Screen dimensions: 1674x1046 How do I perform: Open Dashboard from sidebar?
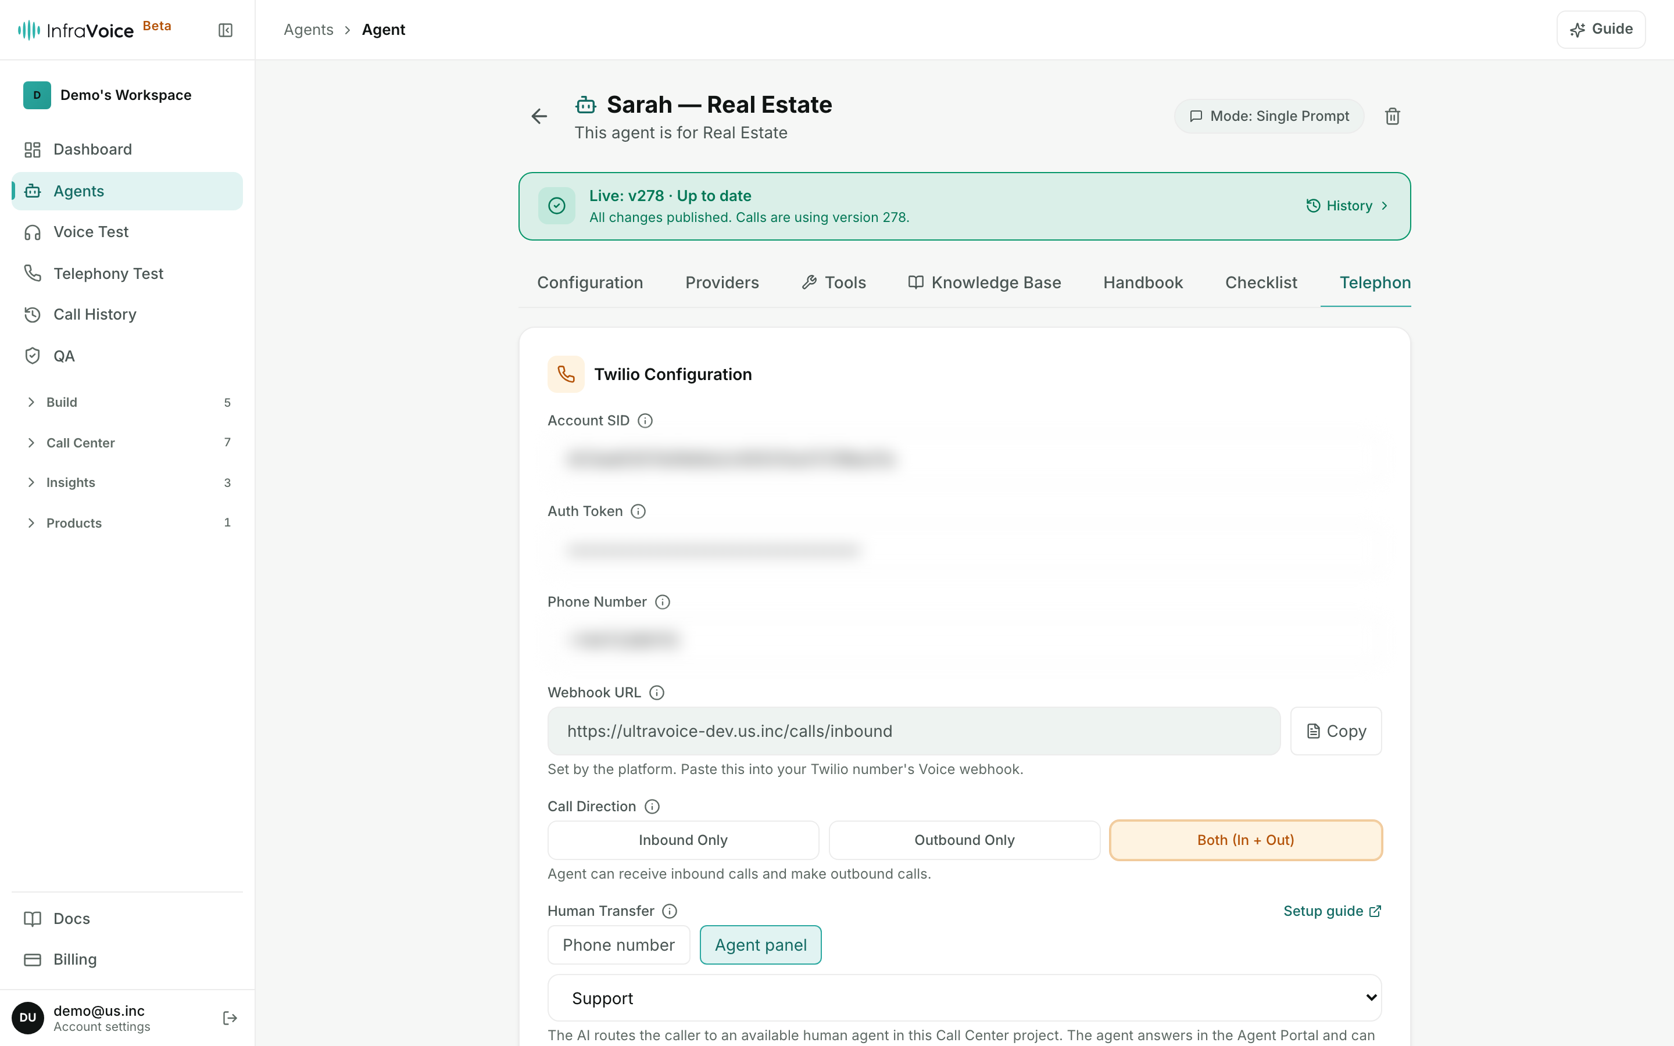127,149
